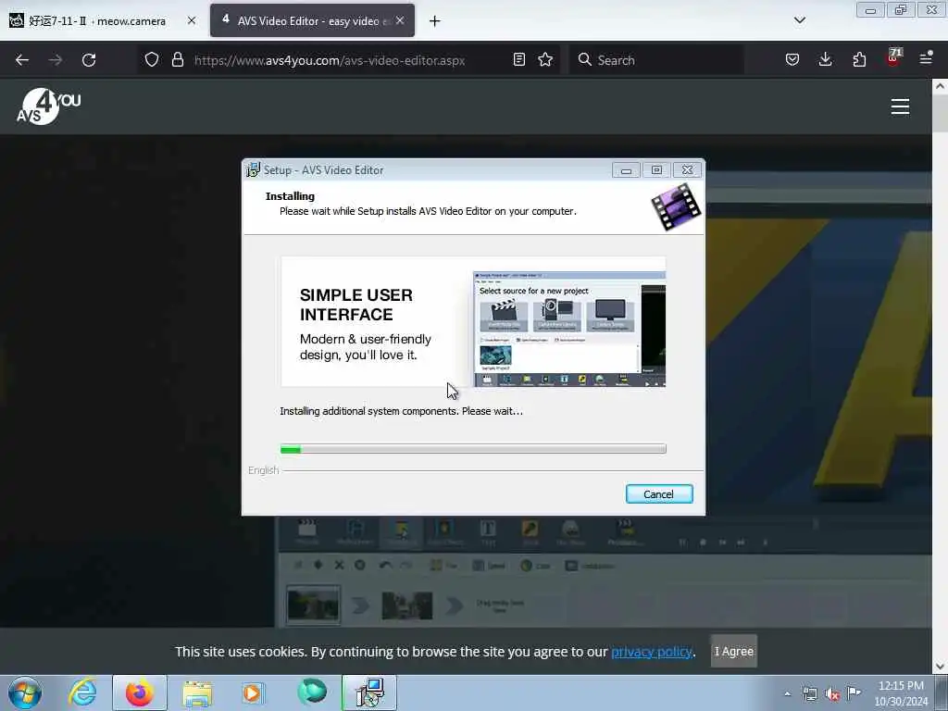Select the AVS Video Editor tab
This screenshot has width=948, height=711.
[312, 21]
